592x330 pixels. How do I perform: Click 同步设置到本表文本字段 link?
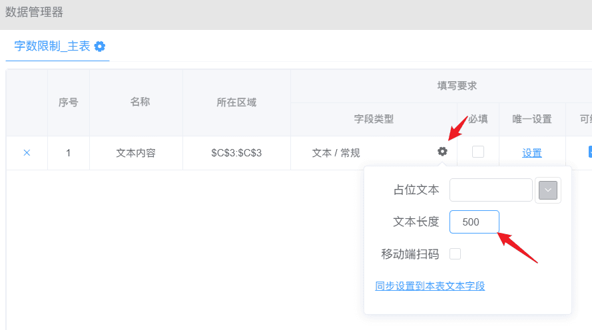pyautogui.click(x=430, y=286)
